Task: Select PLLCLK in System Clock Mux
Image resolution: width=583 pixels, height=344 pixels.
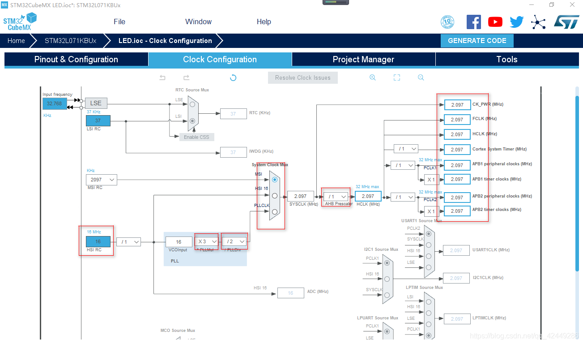Action: tap(275, 211)
